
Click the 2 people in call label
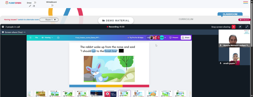[13, 27]
